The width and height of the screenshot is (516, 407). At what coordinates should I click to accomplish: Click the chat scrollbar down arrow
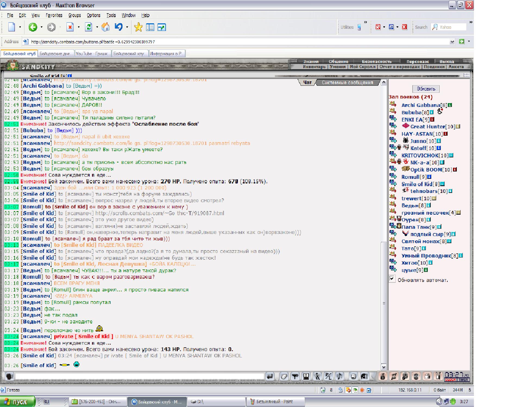(383, 367)
